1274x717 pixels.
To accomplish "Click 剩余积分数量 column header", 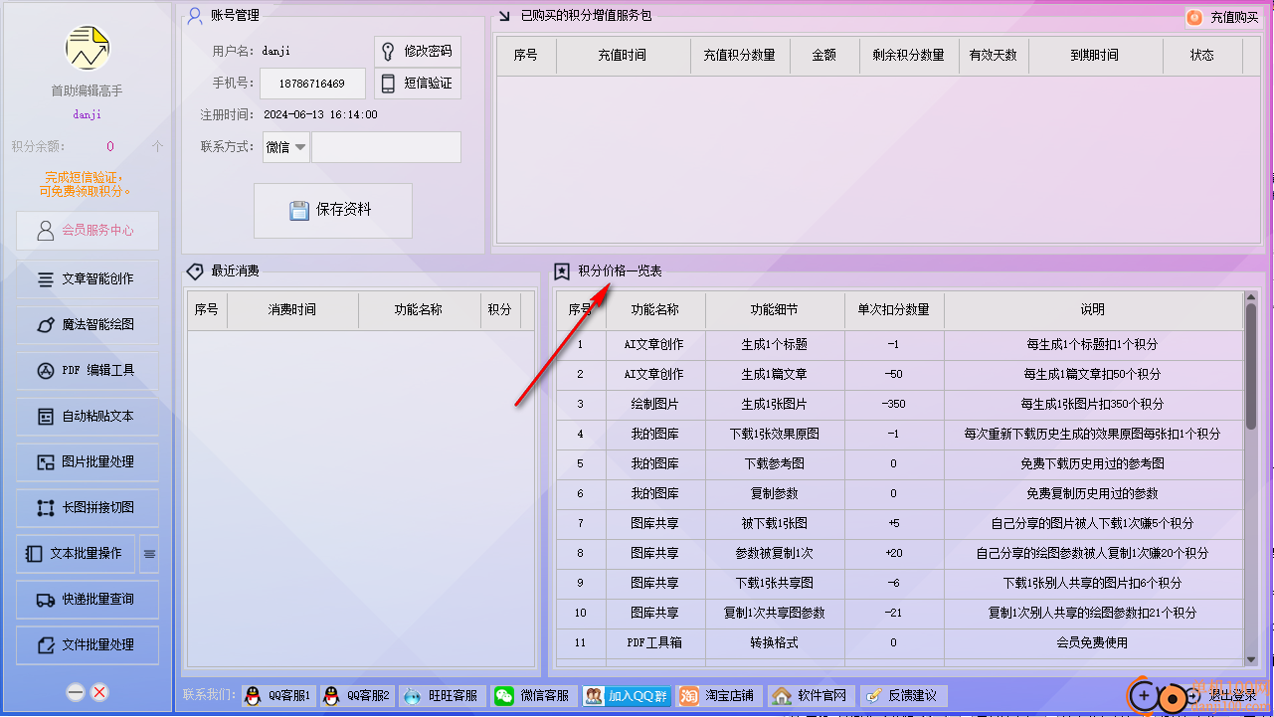I will pos(908,56).
